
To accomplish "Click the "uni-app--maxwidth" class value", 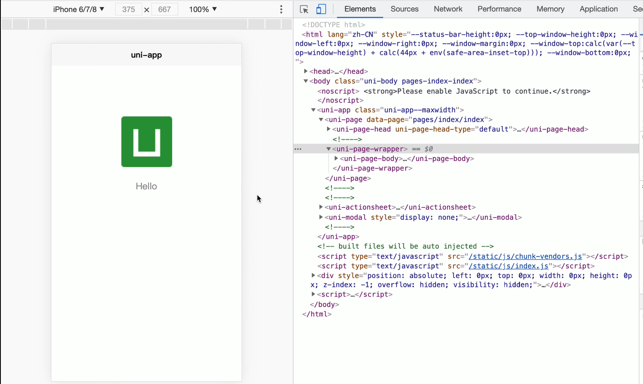I will 420,110.
